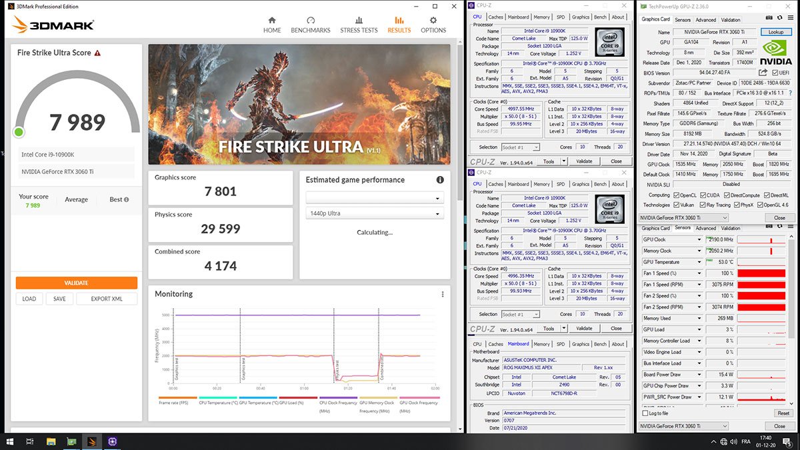
Task: Click info icon in Estimated game performance
Action: pos(440,180)
